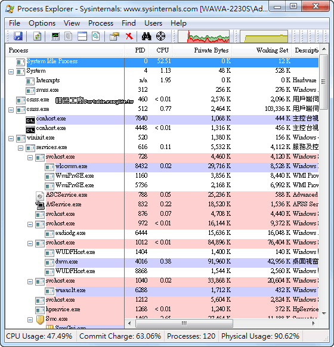Click the wuauclt.exe process icon
Screen dimensions: 334x347
click(50, 291)
